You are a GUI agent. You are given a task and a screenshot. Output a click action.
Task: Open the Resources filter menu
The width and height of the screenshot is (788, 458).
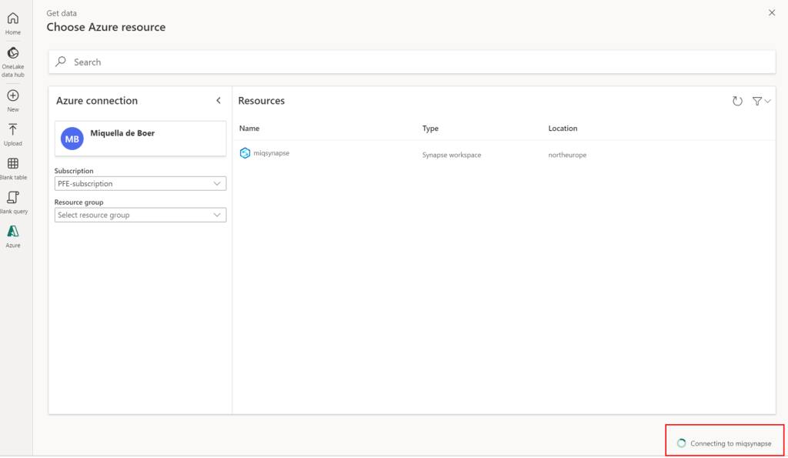point(761,101)
